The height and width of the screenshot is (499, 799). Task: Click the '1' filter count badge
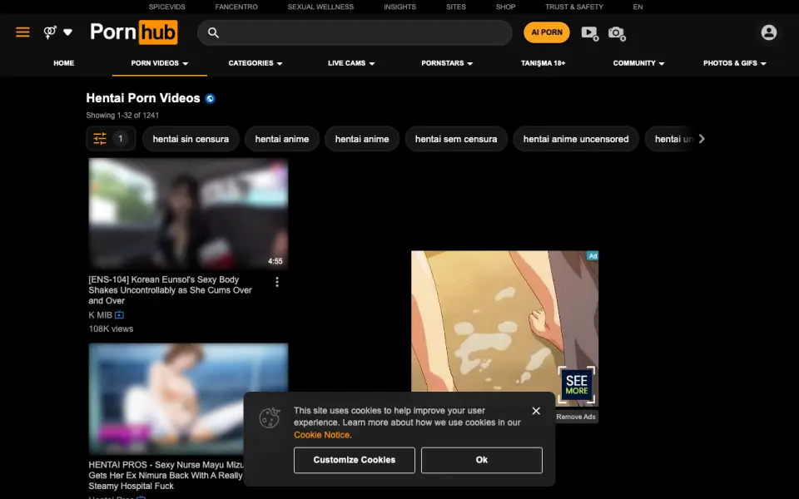pos(121,139)
